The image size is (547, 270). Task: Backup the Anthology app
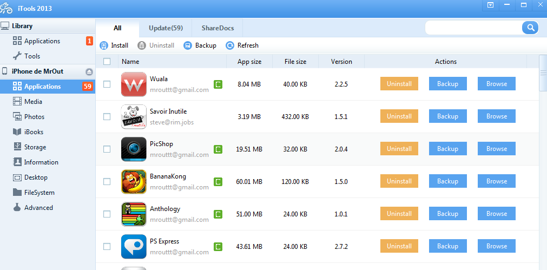pos(447,214)
